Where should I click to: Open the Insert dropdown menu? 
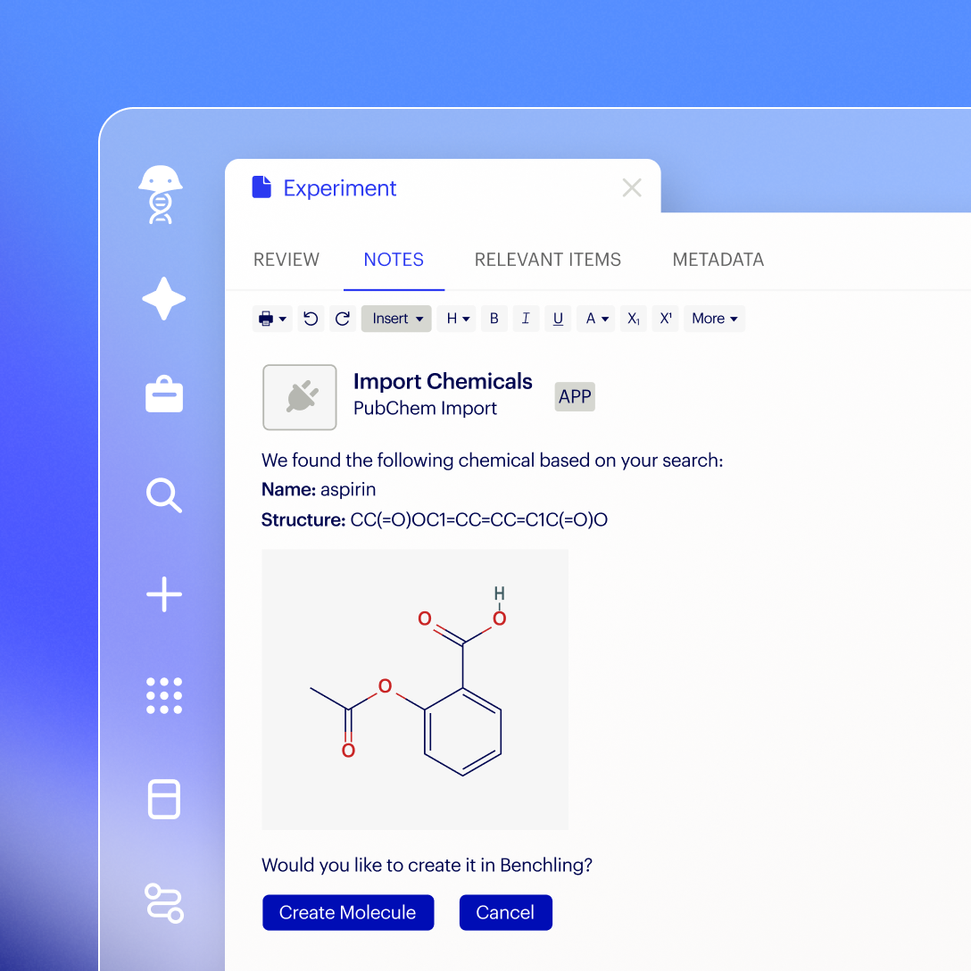396,319
